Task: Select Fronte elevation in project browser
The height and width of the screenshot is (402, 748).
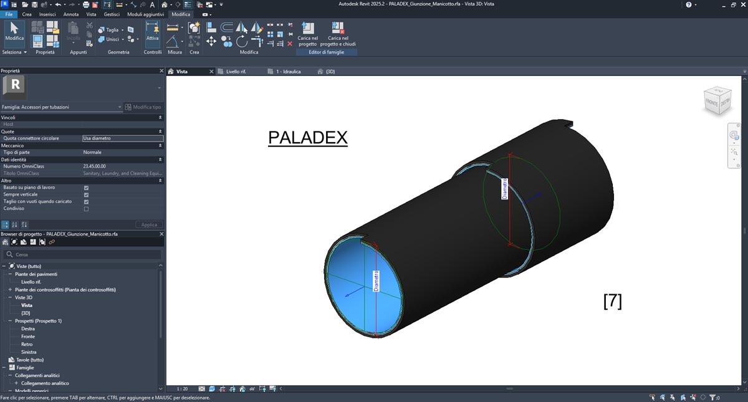Action: (x=28, y=337)
